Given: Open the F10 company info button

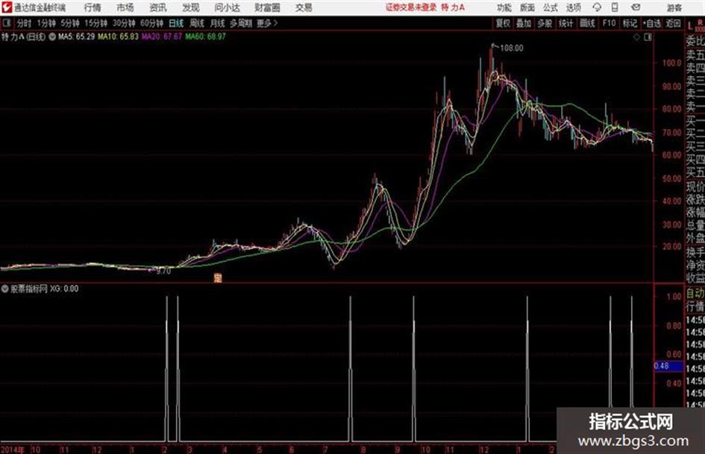Looking at the screenshot, I should pos(609,23).
